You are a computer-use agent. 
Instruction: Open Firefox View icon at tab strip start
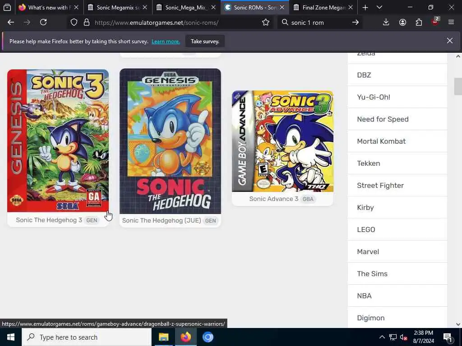point(7,7)
